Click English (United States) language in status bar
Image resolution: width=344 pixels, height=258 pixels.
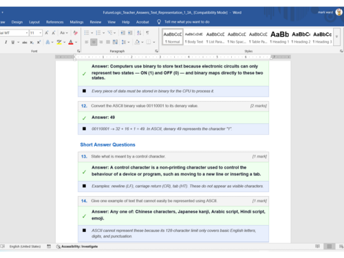click(25, 246)
